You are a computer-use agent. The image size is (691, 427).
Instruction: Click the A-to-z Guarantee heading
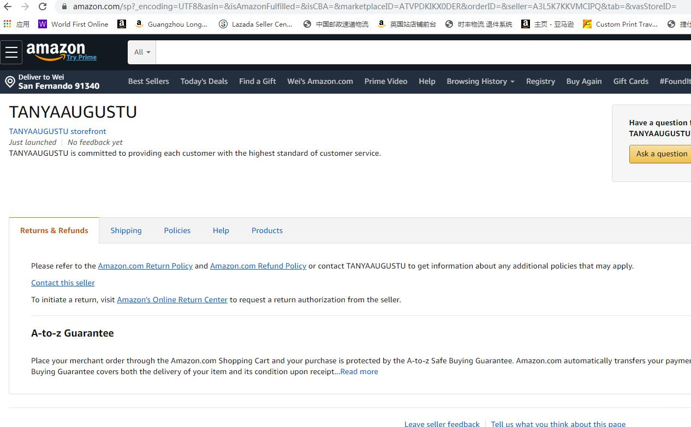73,333
